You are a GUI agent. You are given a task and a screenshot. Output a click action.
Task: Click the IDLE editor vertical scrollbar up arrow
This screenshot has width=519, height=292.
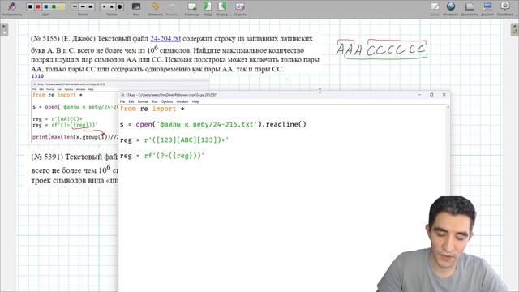pyautogui.click(x=448, y=107)
